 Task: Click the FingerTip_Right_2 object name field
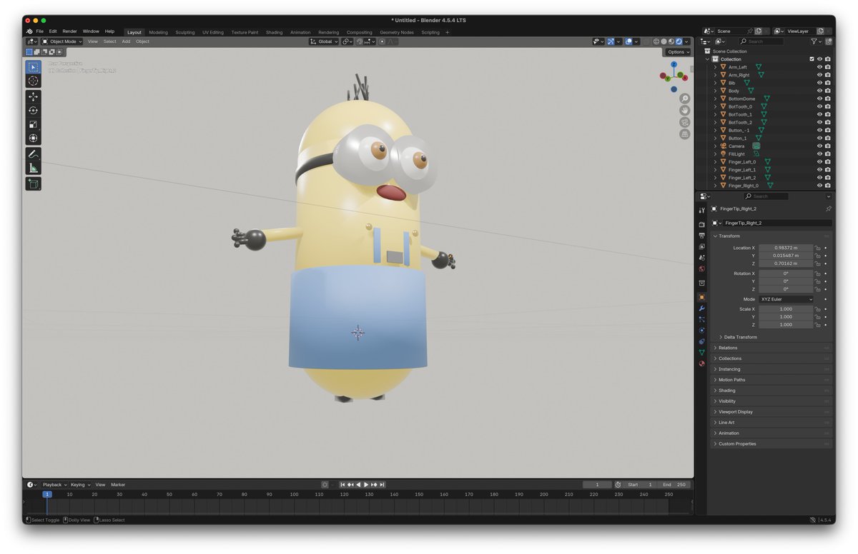click(776, 223)
